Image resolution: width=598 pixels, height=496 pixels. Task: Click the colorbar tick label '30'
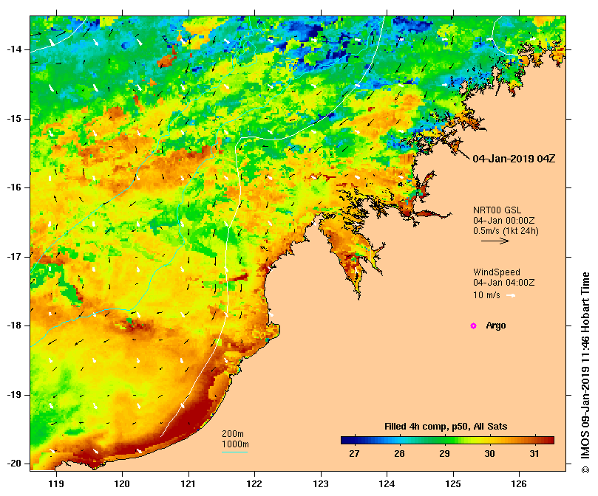pos(489,454)
